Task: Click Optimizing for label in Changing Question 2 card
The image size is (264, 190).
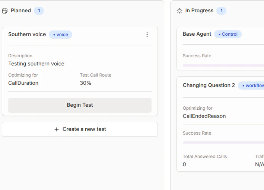Action: tap(197, 108)
